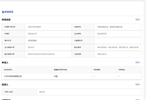The width and height of the screenshot is (146, 100).
Task: Click the bold 发明人 section title
Action: click(x=5, y=85)
